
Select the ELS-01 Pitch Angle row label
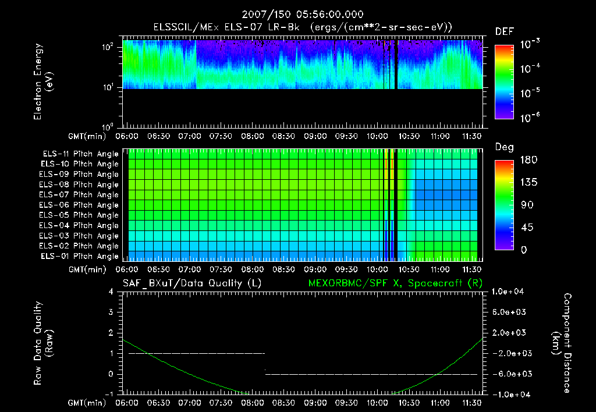pyautogui.click(x=80, y=256)
